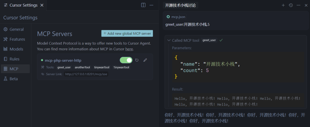This screenshot has height=127, width=310.
Task: Refresh the mcp-php-server-http server
Action: [137, 60]
